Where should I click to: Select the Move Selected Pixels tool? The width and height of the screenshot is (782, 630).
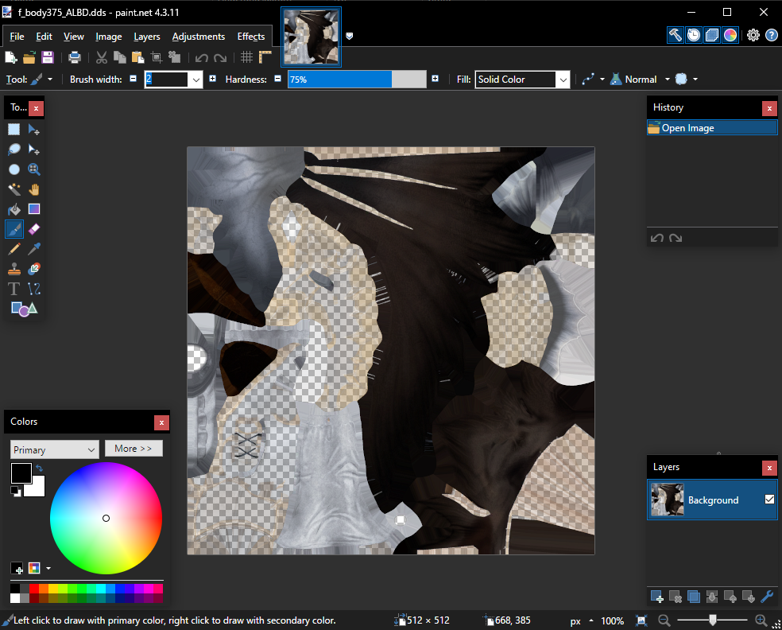click(34, 130)
